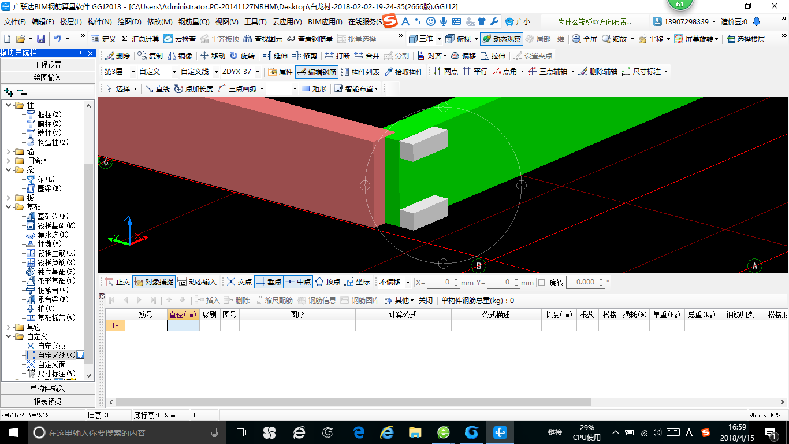The image size is (789, 444).
Task: Open 查看钢筋量 rebar quantity viewer
Action: pyautogui.click(x=310, y=39)
